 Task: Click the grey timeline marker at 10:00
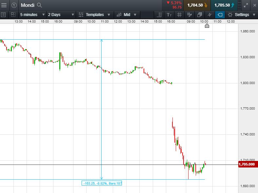point(207,26)
